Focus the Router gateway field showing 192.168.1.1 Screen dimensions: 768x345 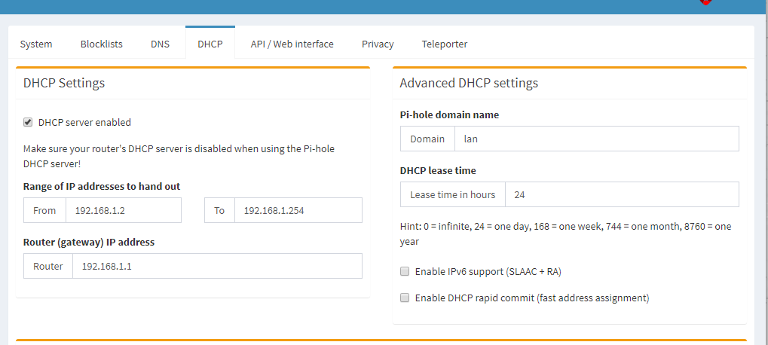coord(218,266)
